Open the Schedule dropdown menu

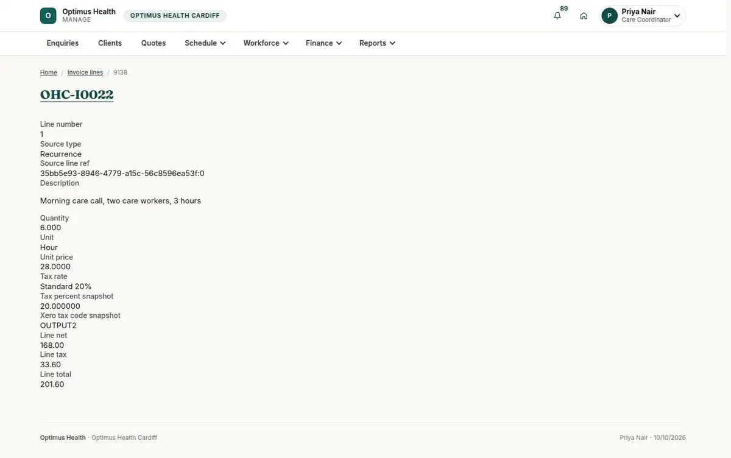coord(205,43)
